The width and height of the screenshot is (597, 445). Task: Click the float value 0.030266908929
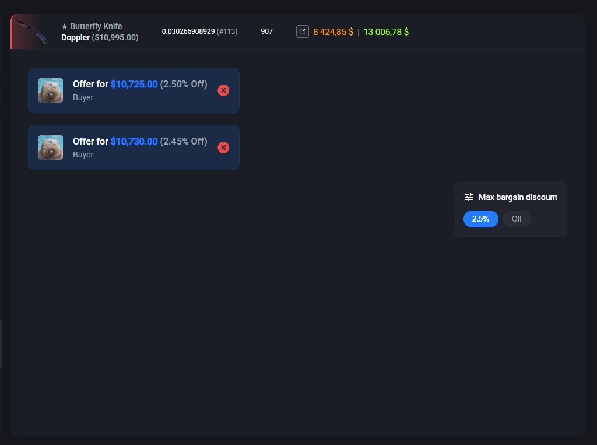pos(188,31)
